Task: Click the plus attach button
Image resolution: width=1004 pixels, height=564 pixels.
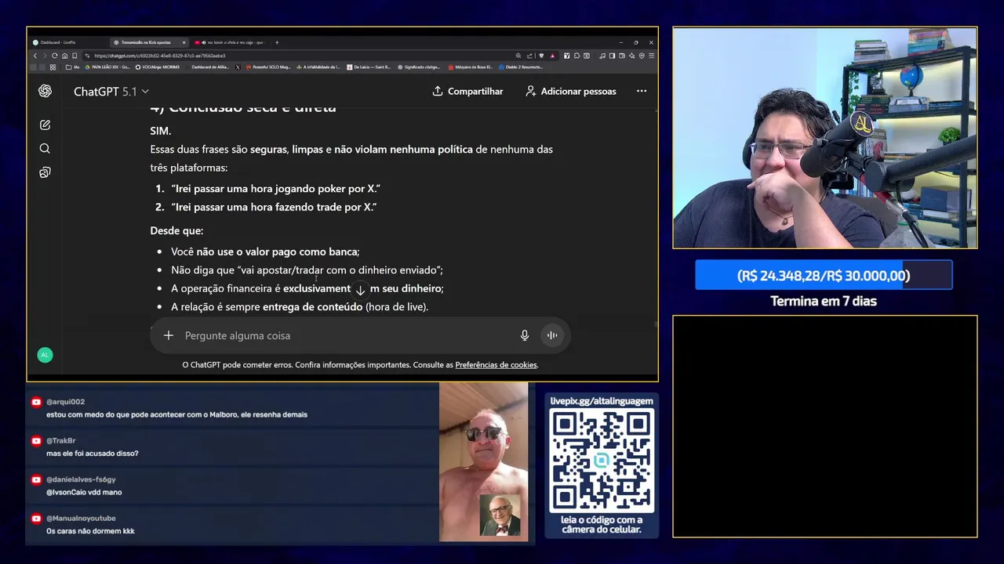Action: (x=168, y=335)
